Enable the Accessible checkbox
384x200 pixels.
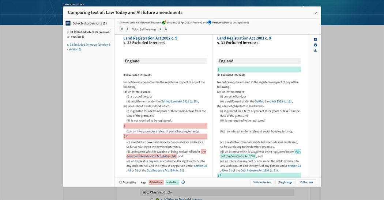click(121, 182)
